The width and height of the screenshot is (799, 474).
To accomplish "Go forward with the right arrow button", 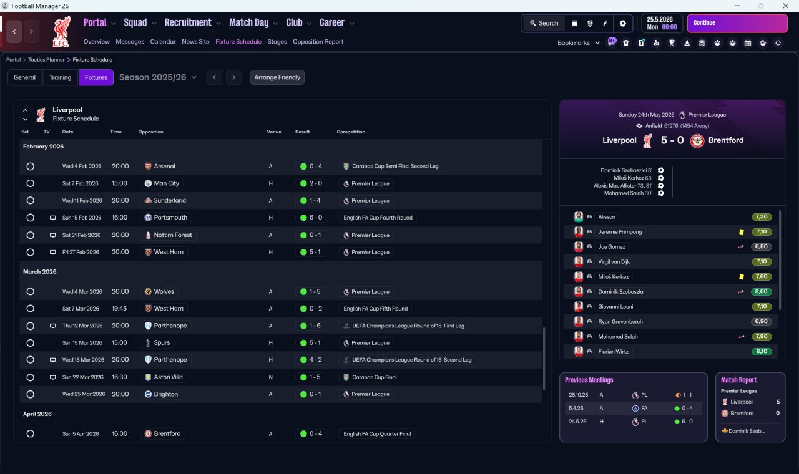I will (31, 31).
